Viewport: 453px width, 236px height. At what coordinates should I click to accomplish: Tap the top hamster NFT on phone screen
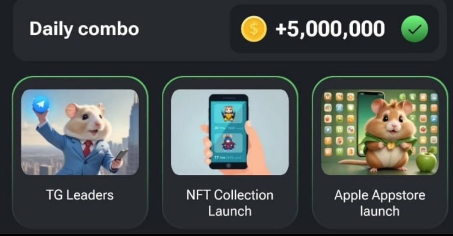click(229, 113)
